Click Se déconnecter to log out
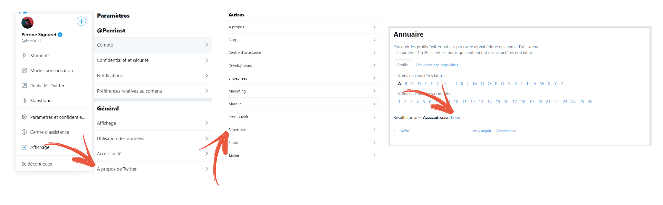Screen dimensions: 663x205 [x=37, y=164]
